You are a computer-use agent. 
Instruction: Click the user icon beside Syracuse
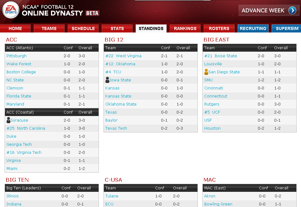pyautogui.click(x=8, y=120)
